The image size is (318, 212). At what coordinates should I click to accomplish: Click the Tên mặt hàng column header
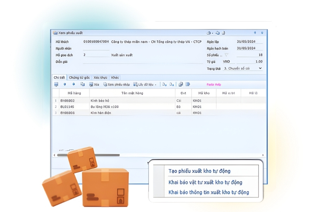(x=132, y=93)
